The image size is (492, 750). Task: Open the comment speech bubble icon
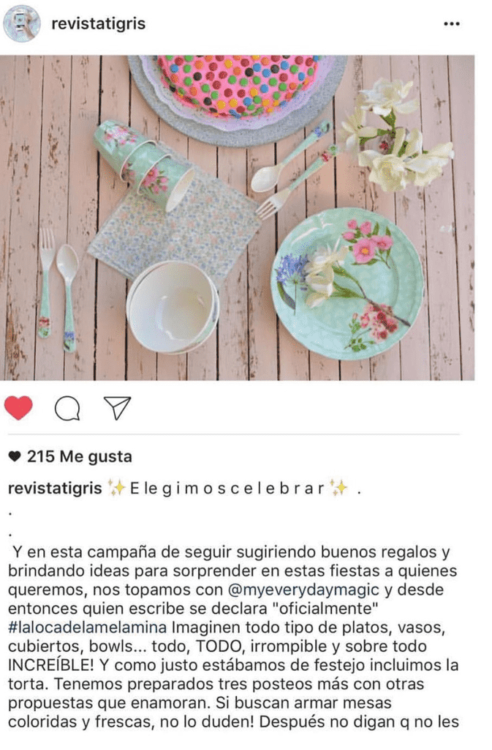tap(67, 409)
